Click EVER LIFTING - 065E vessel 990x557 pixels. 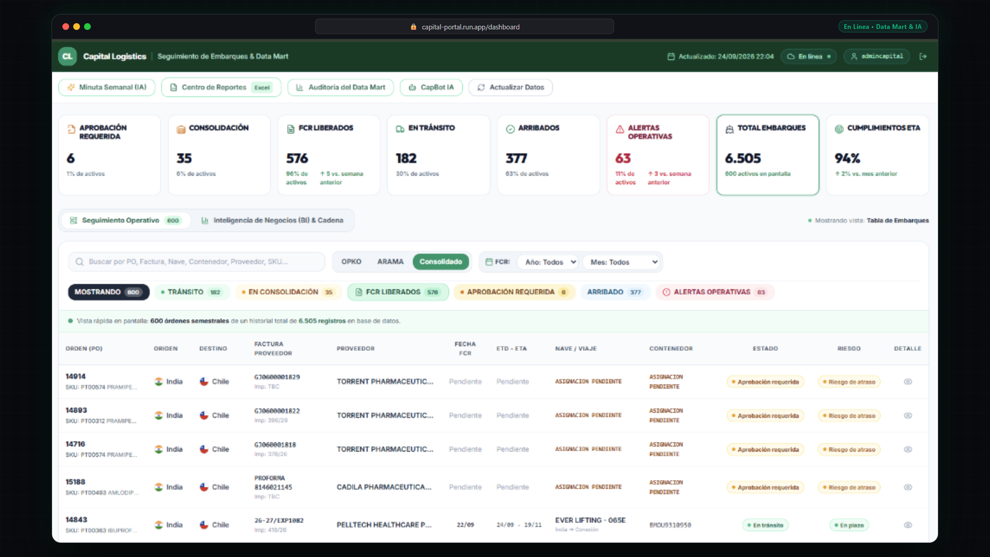coord(590,521)
